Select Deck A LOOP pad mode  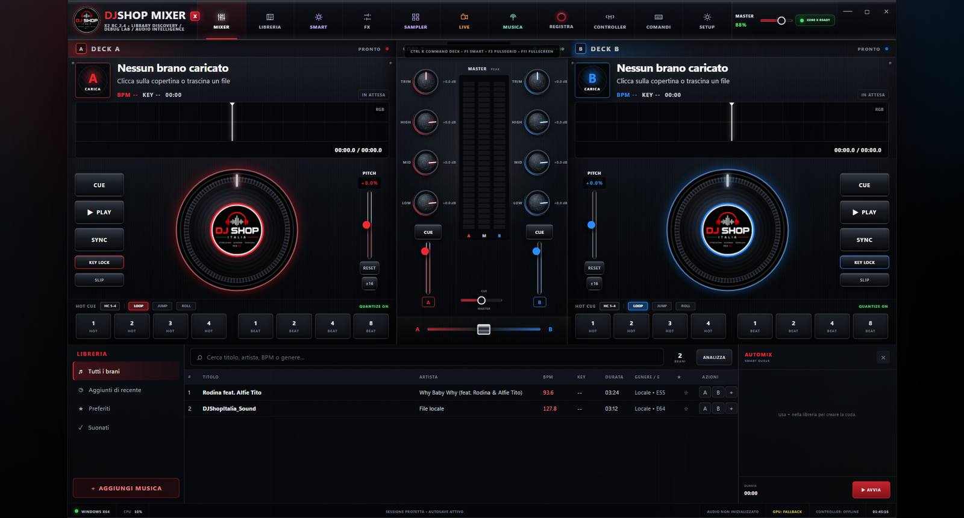click(139, 306)
